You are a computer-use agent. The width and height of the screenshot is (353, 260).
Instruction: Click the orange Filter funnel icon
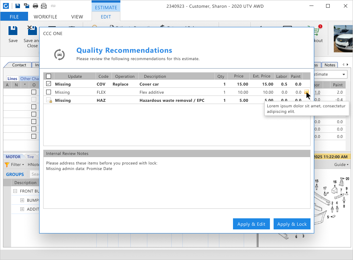(7, 164)
